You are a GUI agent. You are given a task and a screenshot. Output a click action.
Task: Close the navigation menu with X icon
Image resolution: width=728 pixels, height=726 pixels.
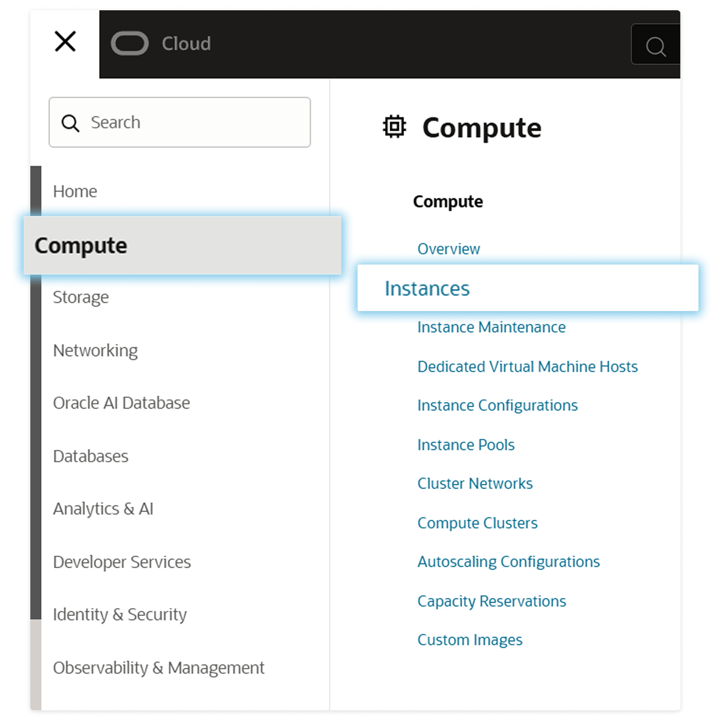click(65, 42)
